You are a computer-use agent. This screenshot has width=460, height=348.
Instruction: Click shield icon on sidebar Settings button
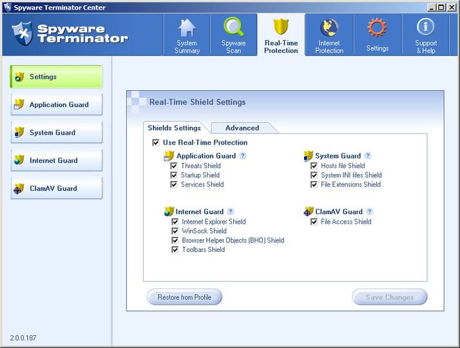pyautogui.click(x=19, y=77)
